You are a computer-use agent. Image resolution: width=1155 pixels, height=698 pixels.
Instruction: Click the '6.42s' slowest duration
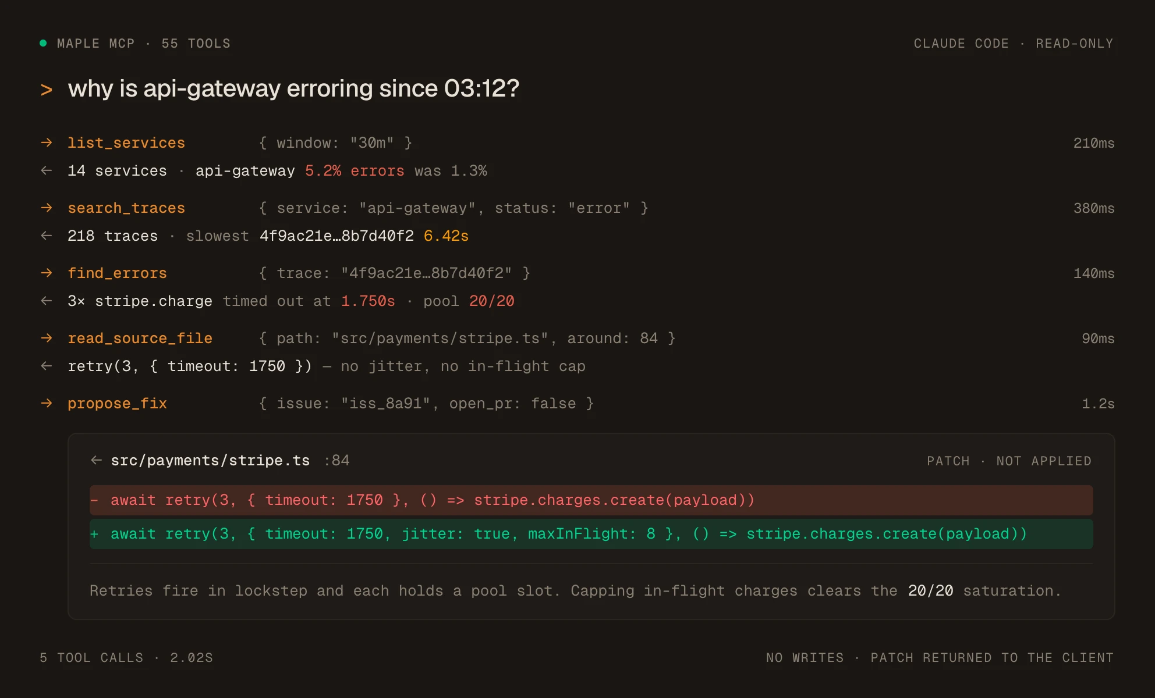click(446, 236)
